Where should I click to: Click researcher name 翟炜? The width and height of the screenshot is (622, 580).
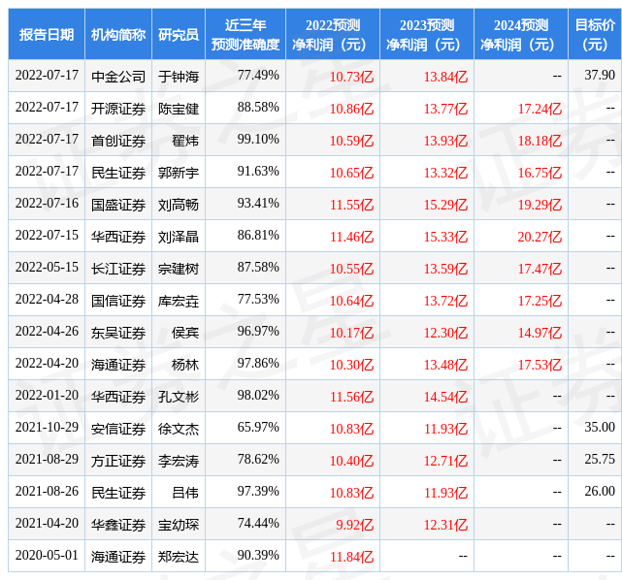tap(185, 141)
